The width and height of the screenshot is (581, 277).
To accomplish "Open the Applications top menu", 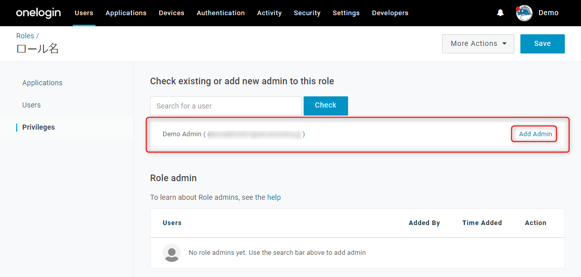I will point(126,13).
